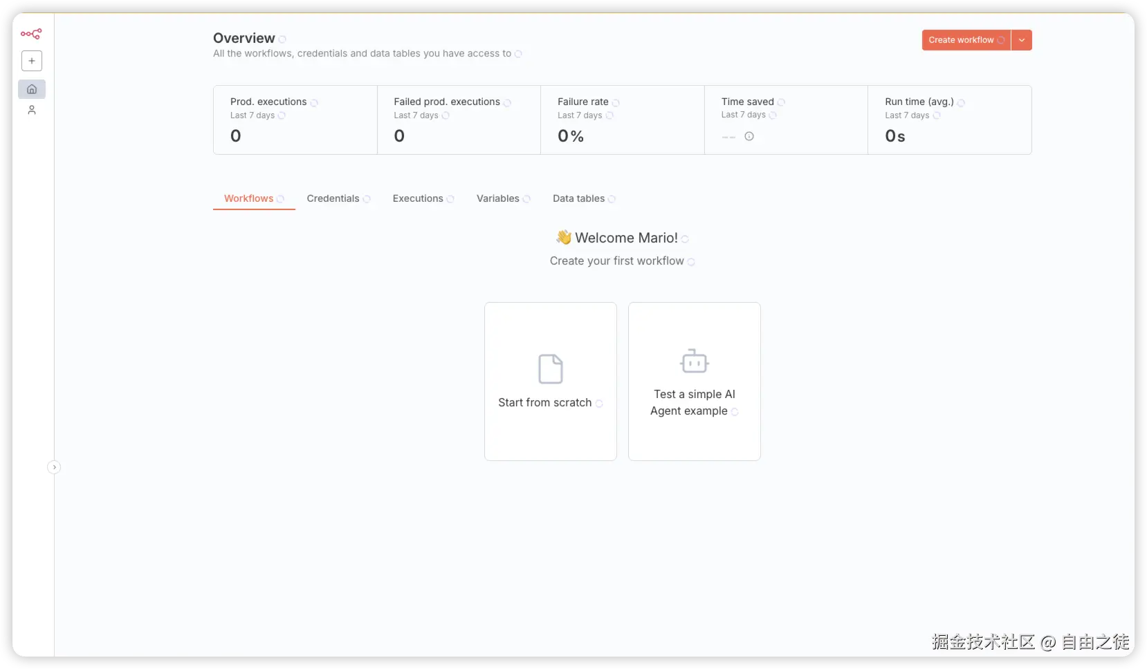Click the plus add icon in sidebar
The image size is (1147, 669).
click(x=32, y=61)
